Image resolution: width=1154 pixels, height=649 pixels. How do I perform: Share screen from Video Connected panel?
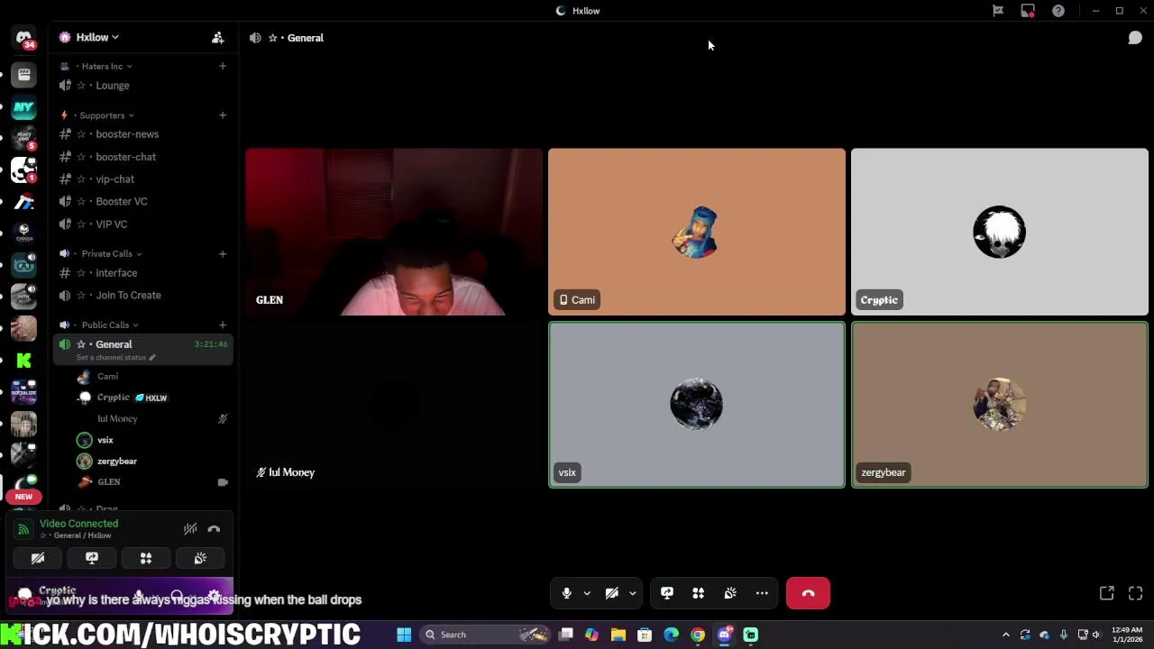point(92,559)
